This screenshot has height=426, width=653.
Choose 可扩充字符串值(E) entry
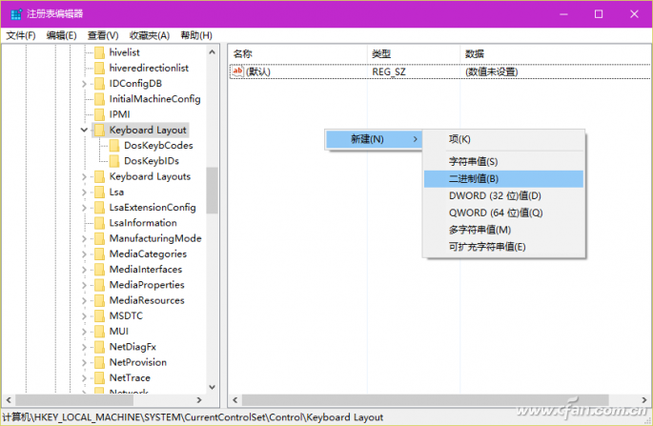503,247
